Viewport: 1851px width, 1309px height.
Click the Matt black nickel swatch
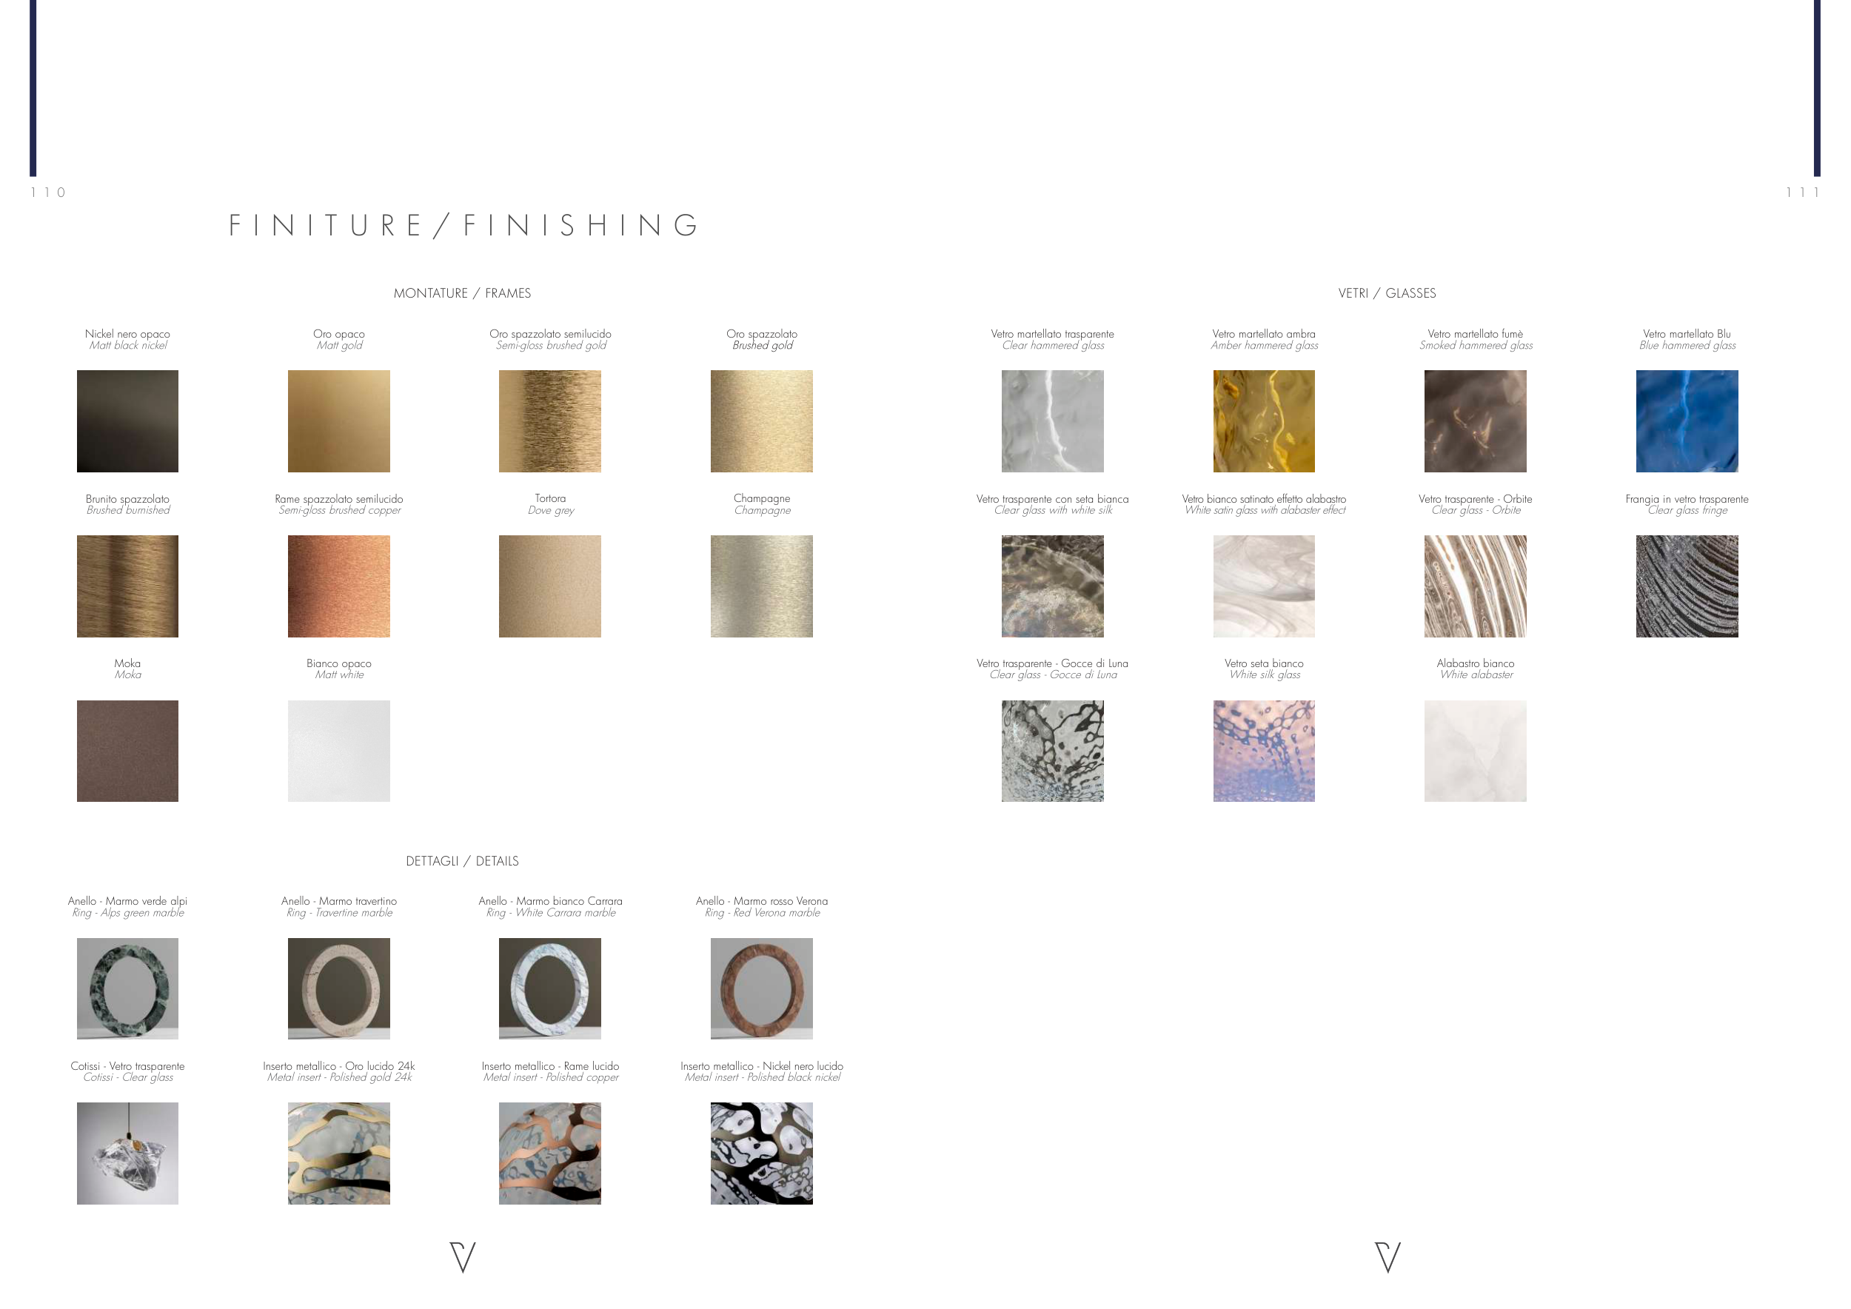[127, 421]
